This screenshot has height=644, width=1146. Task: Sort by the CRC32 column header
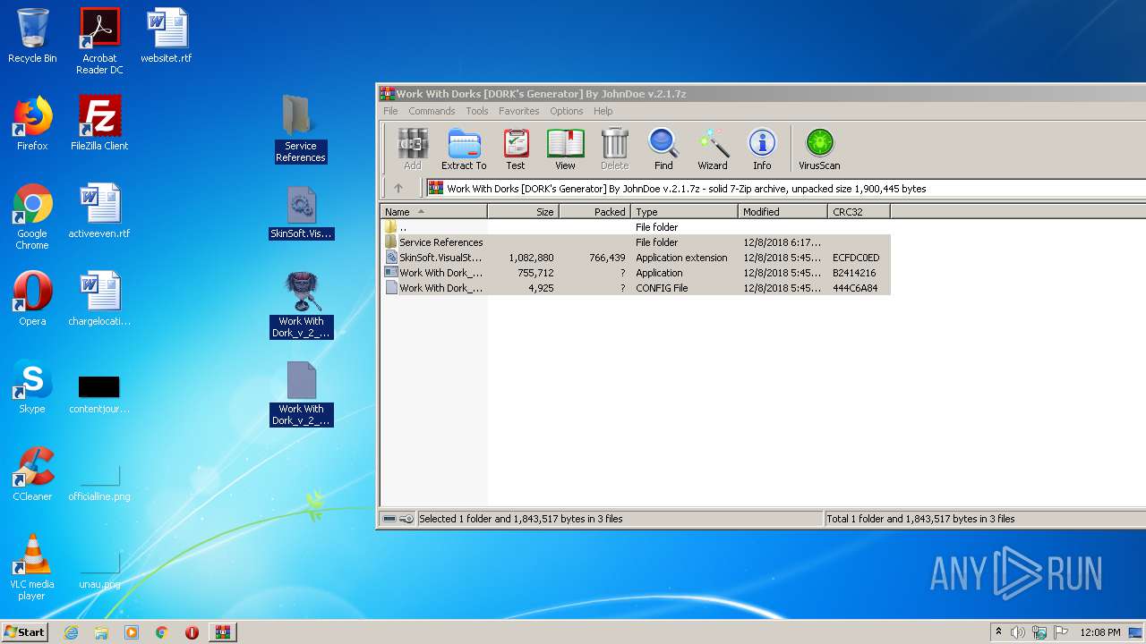(x=859, y=212)
